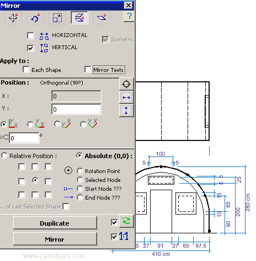Enable the HORIZONTAL mirror checkbox
The height and width of the screenshot is (261, 256).
click(30, 35)
